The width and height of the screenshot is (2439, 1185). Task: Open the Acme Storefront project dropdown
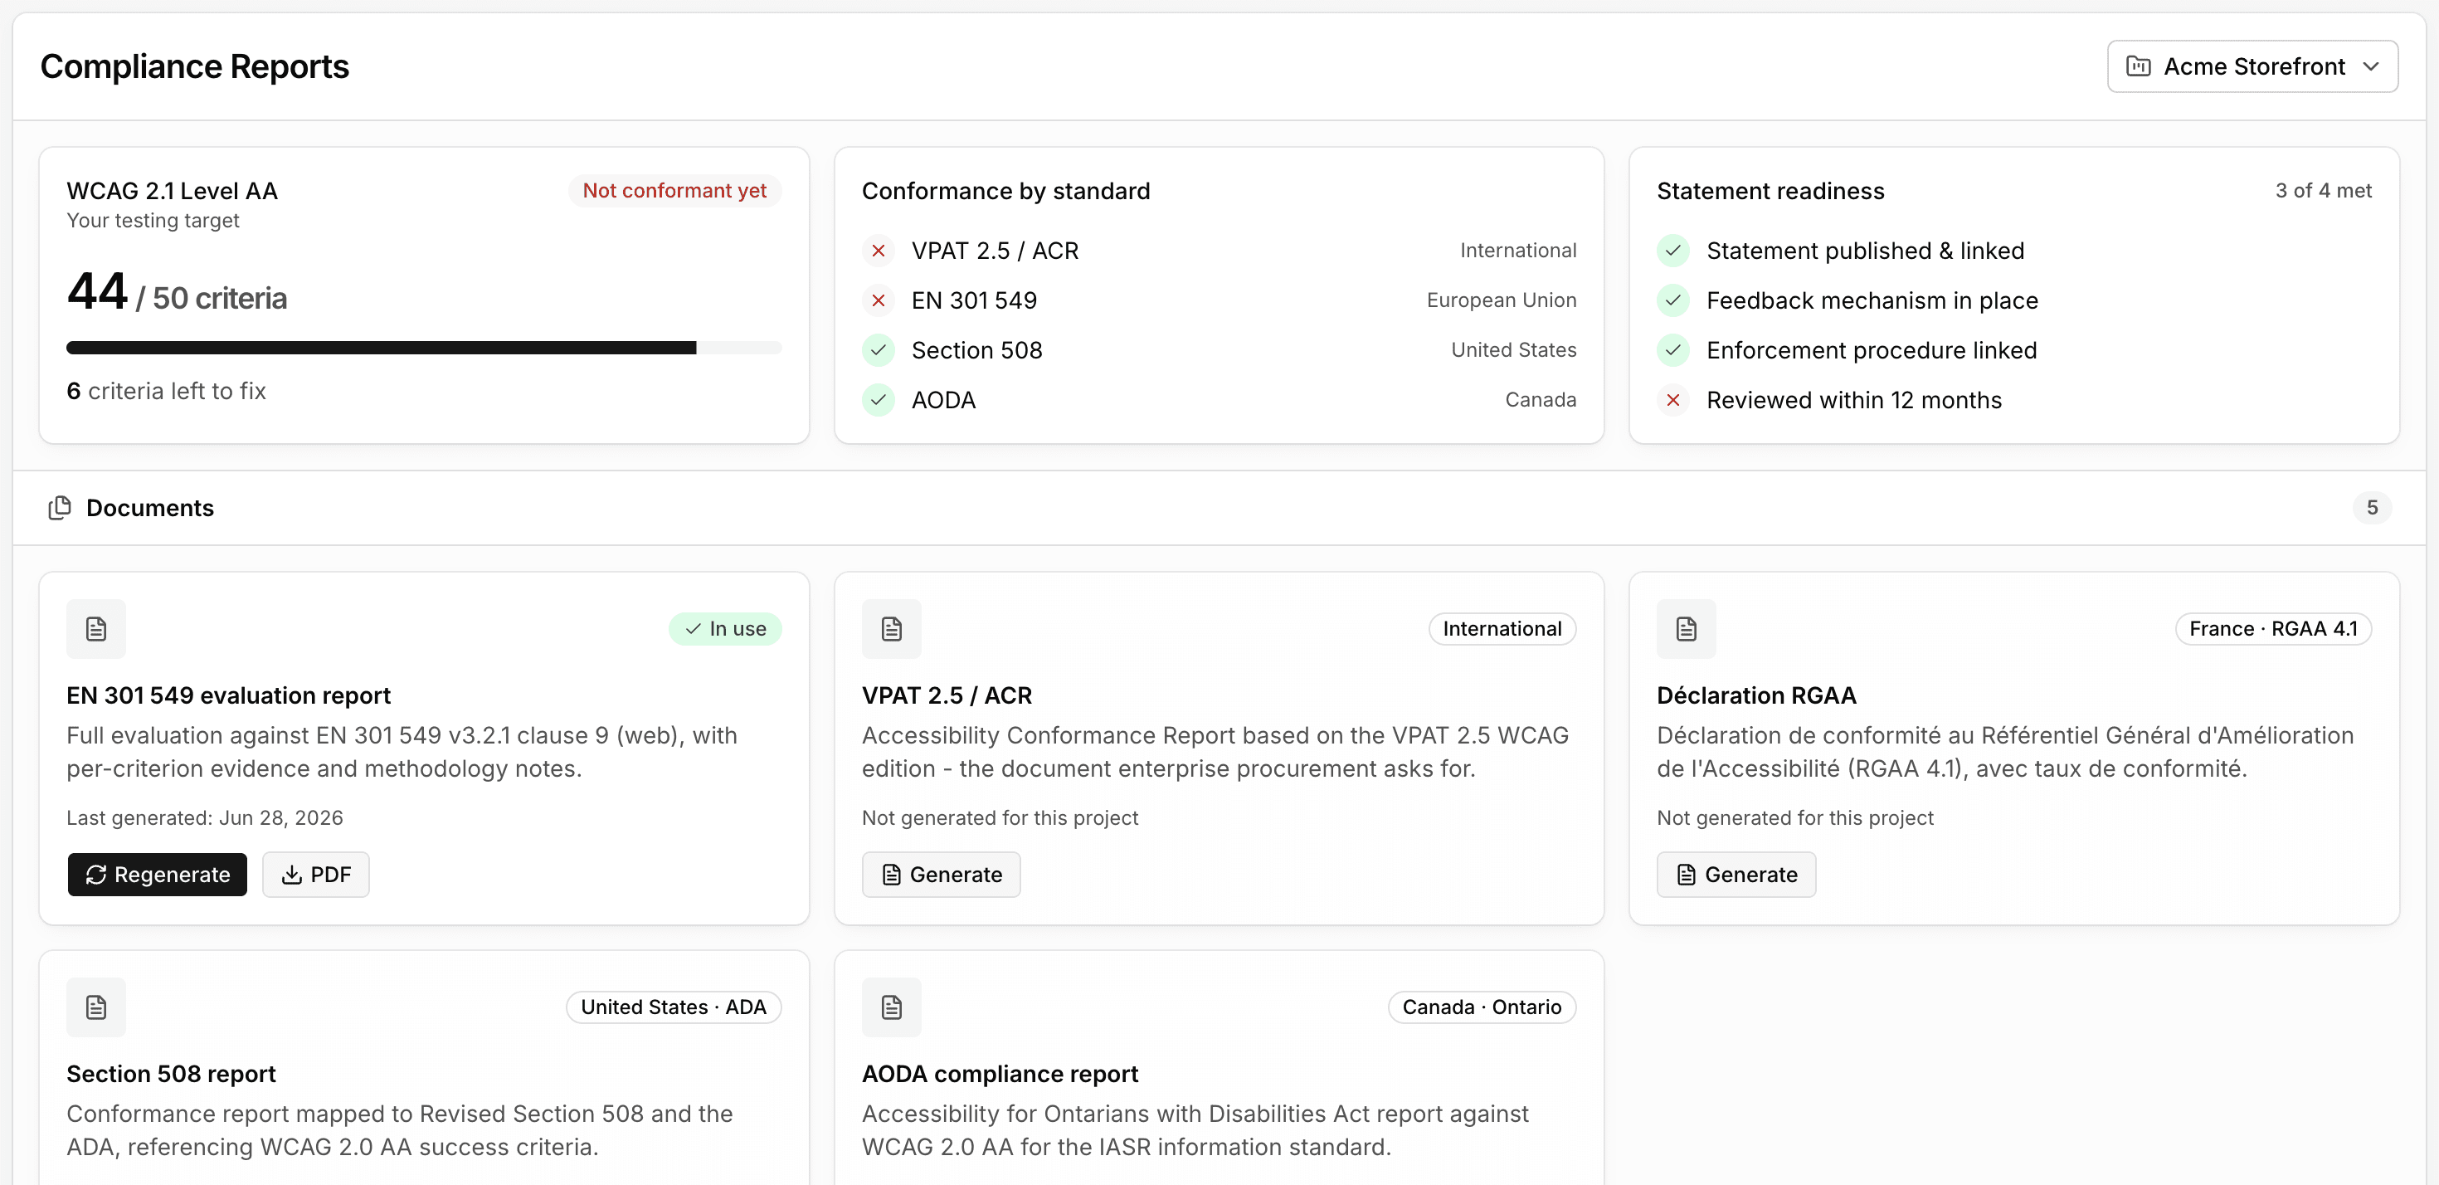coord(2252,66)
